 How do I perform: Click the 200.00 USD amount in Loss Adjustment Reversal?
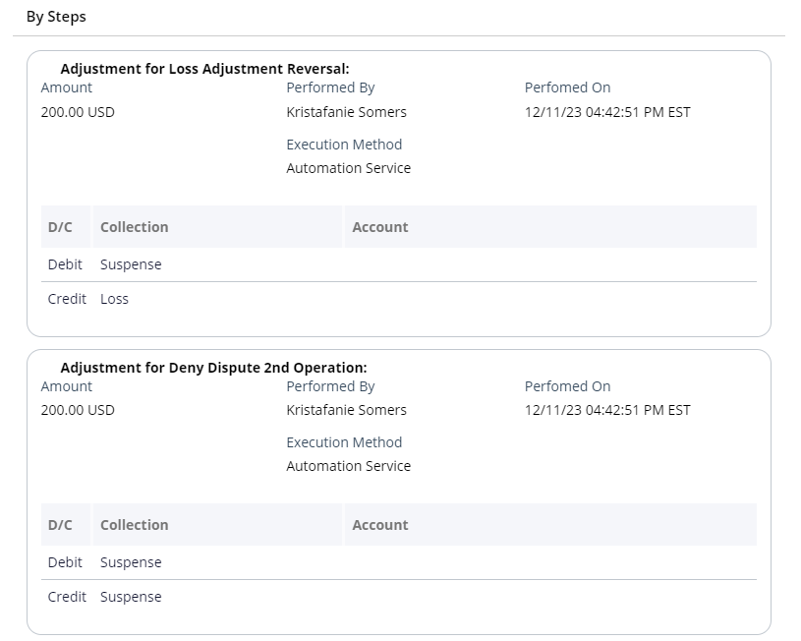pyautogui.click(x=78, y=112)
